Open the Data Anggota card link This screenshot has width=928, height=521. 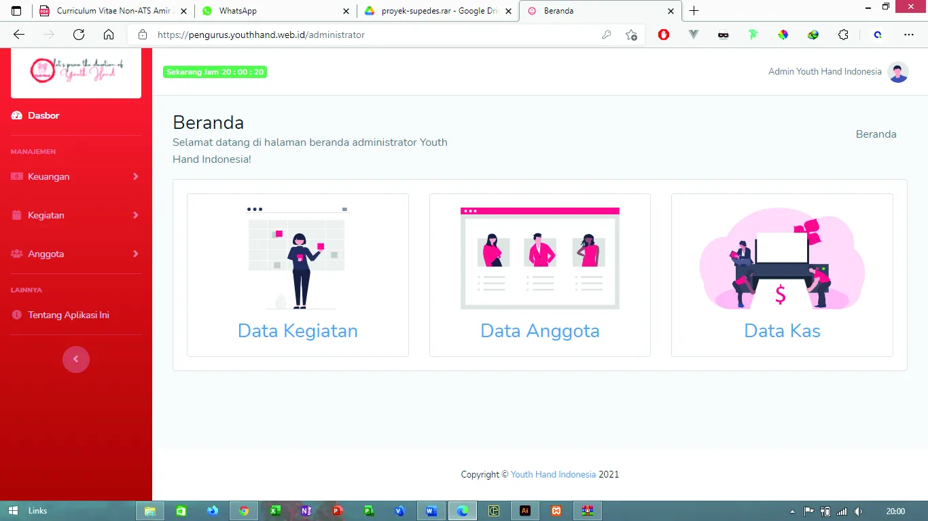540,331
